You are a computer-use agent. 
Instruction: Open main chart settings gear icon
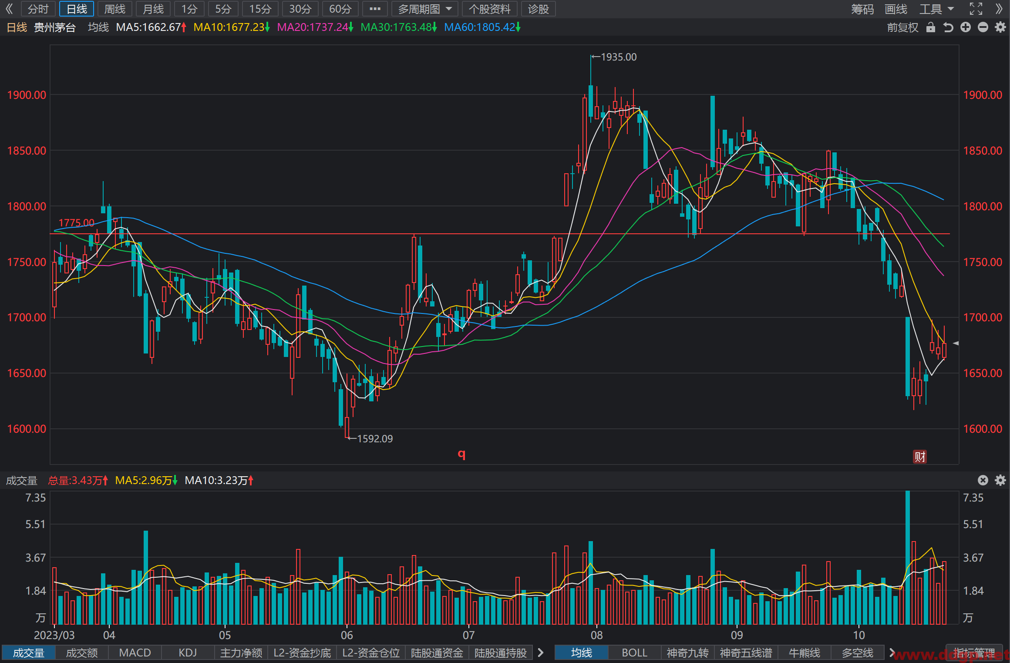tap(1000, 27)
